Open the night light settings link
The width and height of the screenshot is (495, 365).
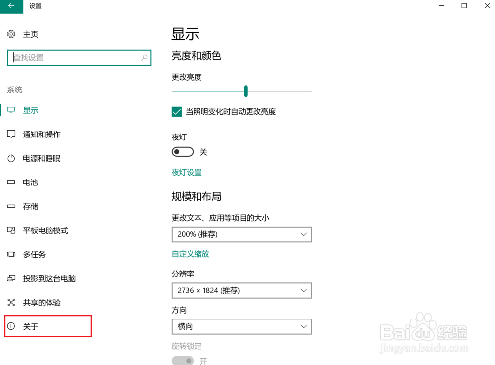coord(187,172)
